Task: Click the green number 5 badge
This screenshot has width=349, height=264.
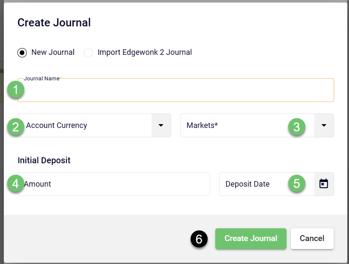Action: (297, 183)
